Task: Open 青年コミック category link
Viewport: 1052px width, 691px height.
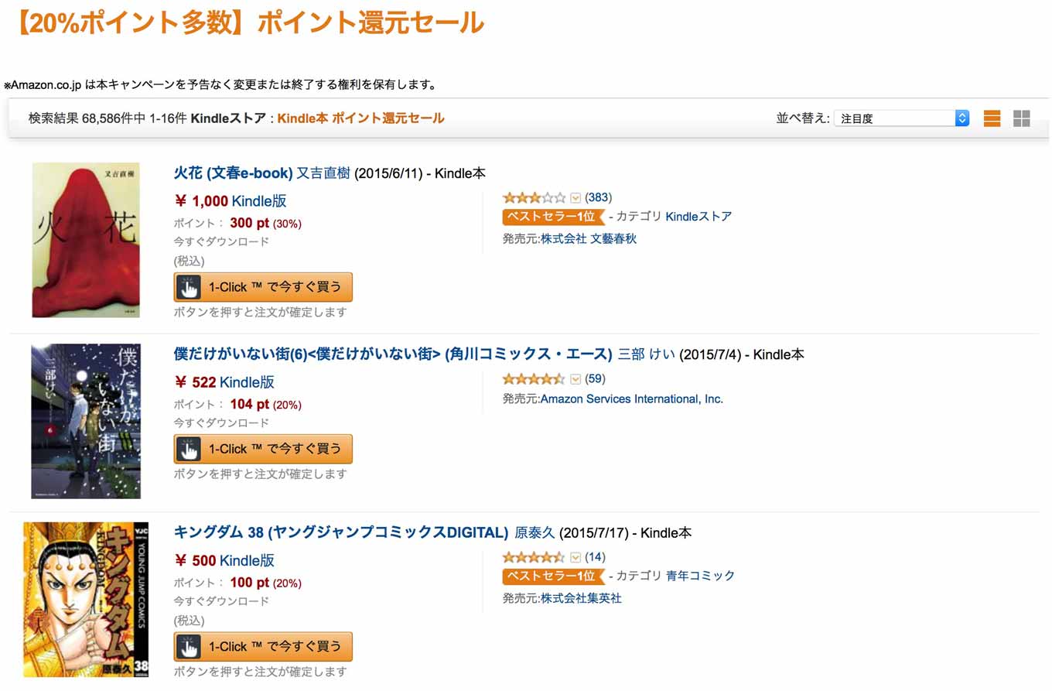Action: pyautogui.click(x=700, y=576)
